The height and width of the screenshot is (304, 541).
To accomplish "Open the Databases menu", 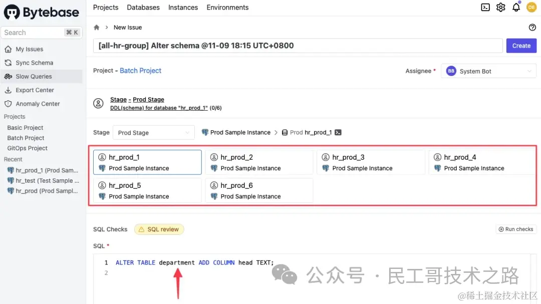I will pyautogui.click(x=143, y=7).
